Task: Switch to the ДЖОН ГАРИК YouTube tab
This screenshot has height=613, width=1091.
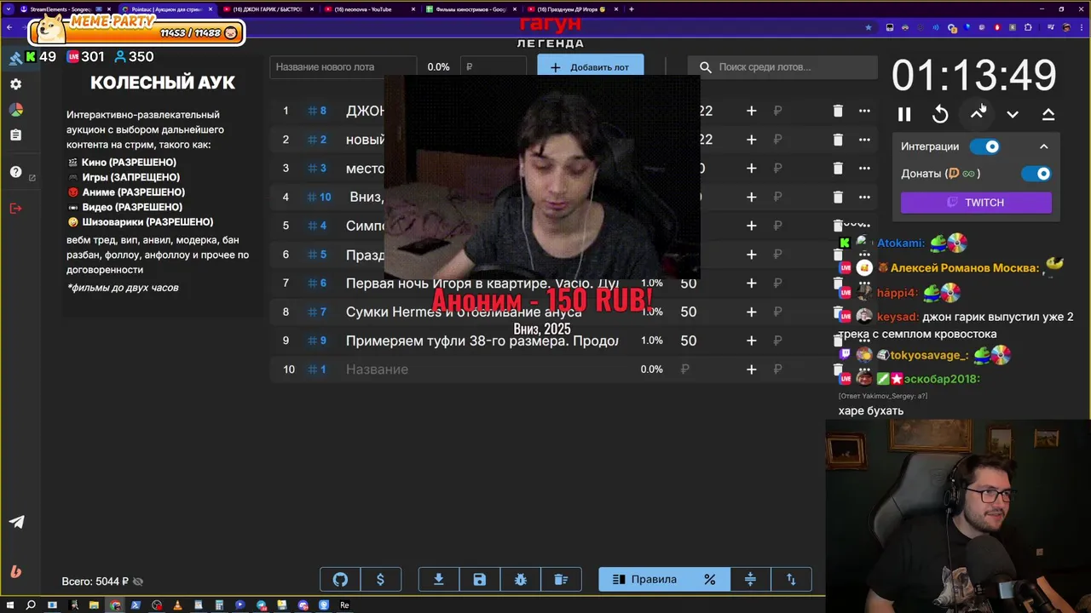Action: coord(268,9)
